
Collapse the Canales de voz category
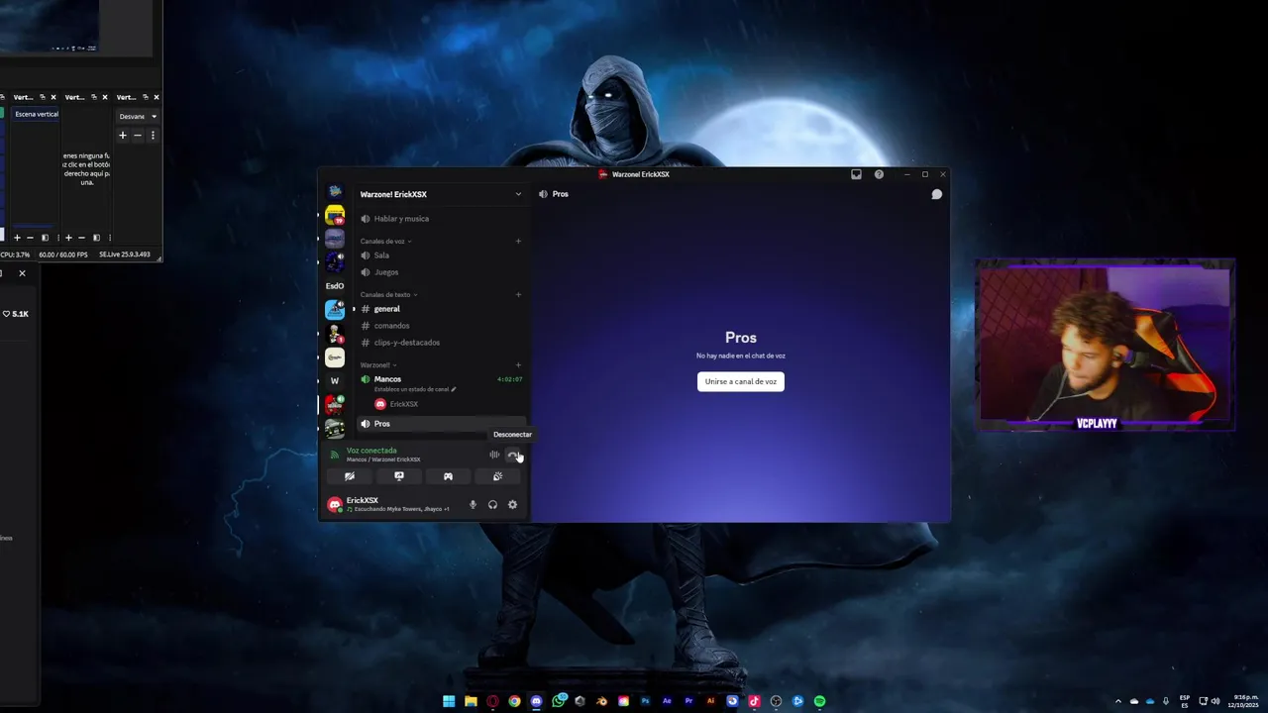(385, 241)
